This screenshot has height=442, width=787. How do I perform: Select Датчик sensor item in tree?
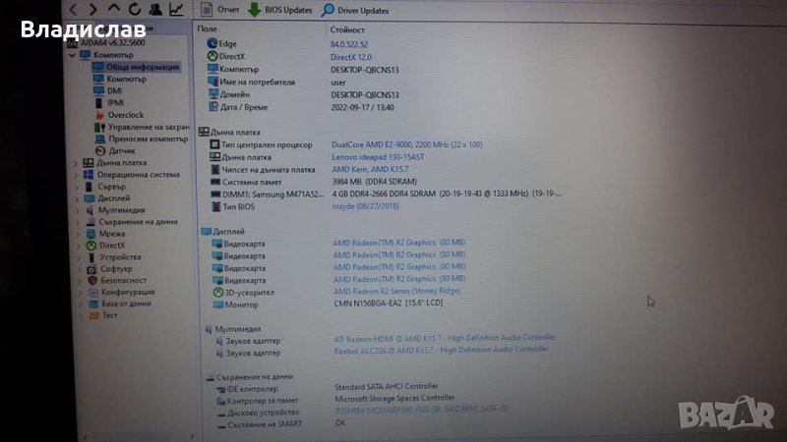click(121, 151)
